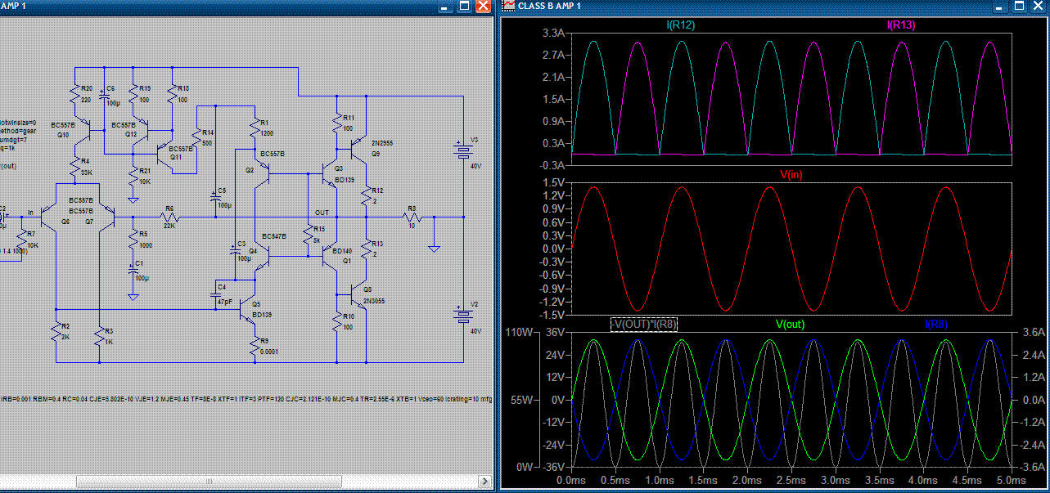Image resolution: width=1050 pixels, height=493 pixels.
Task: Click the ground symbol below C1
Action: click(133, 296)
